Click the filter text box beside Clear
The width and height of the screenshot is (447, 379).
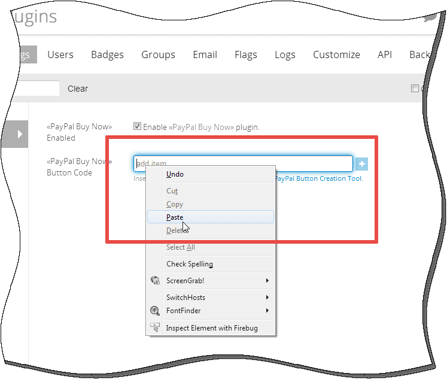tap(37, 89)
